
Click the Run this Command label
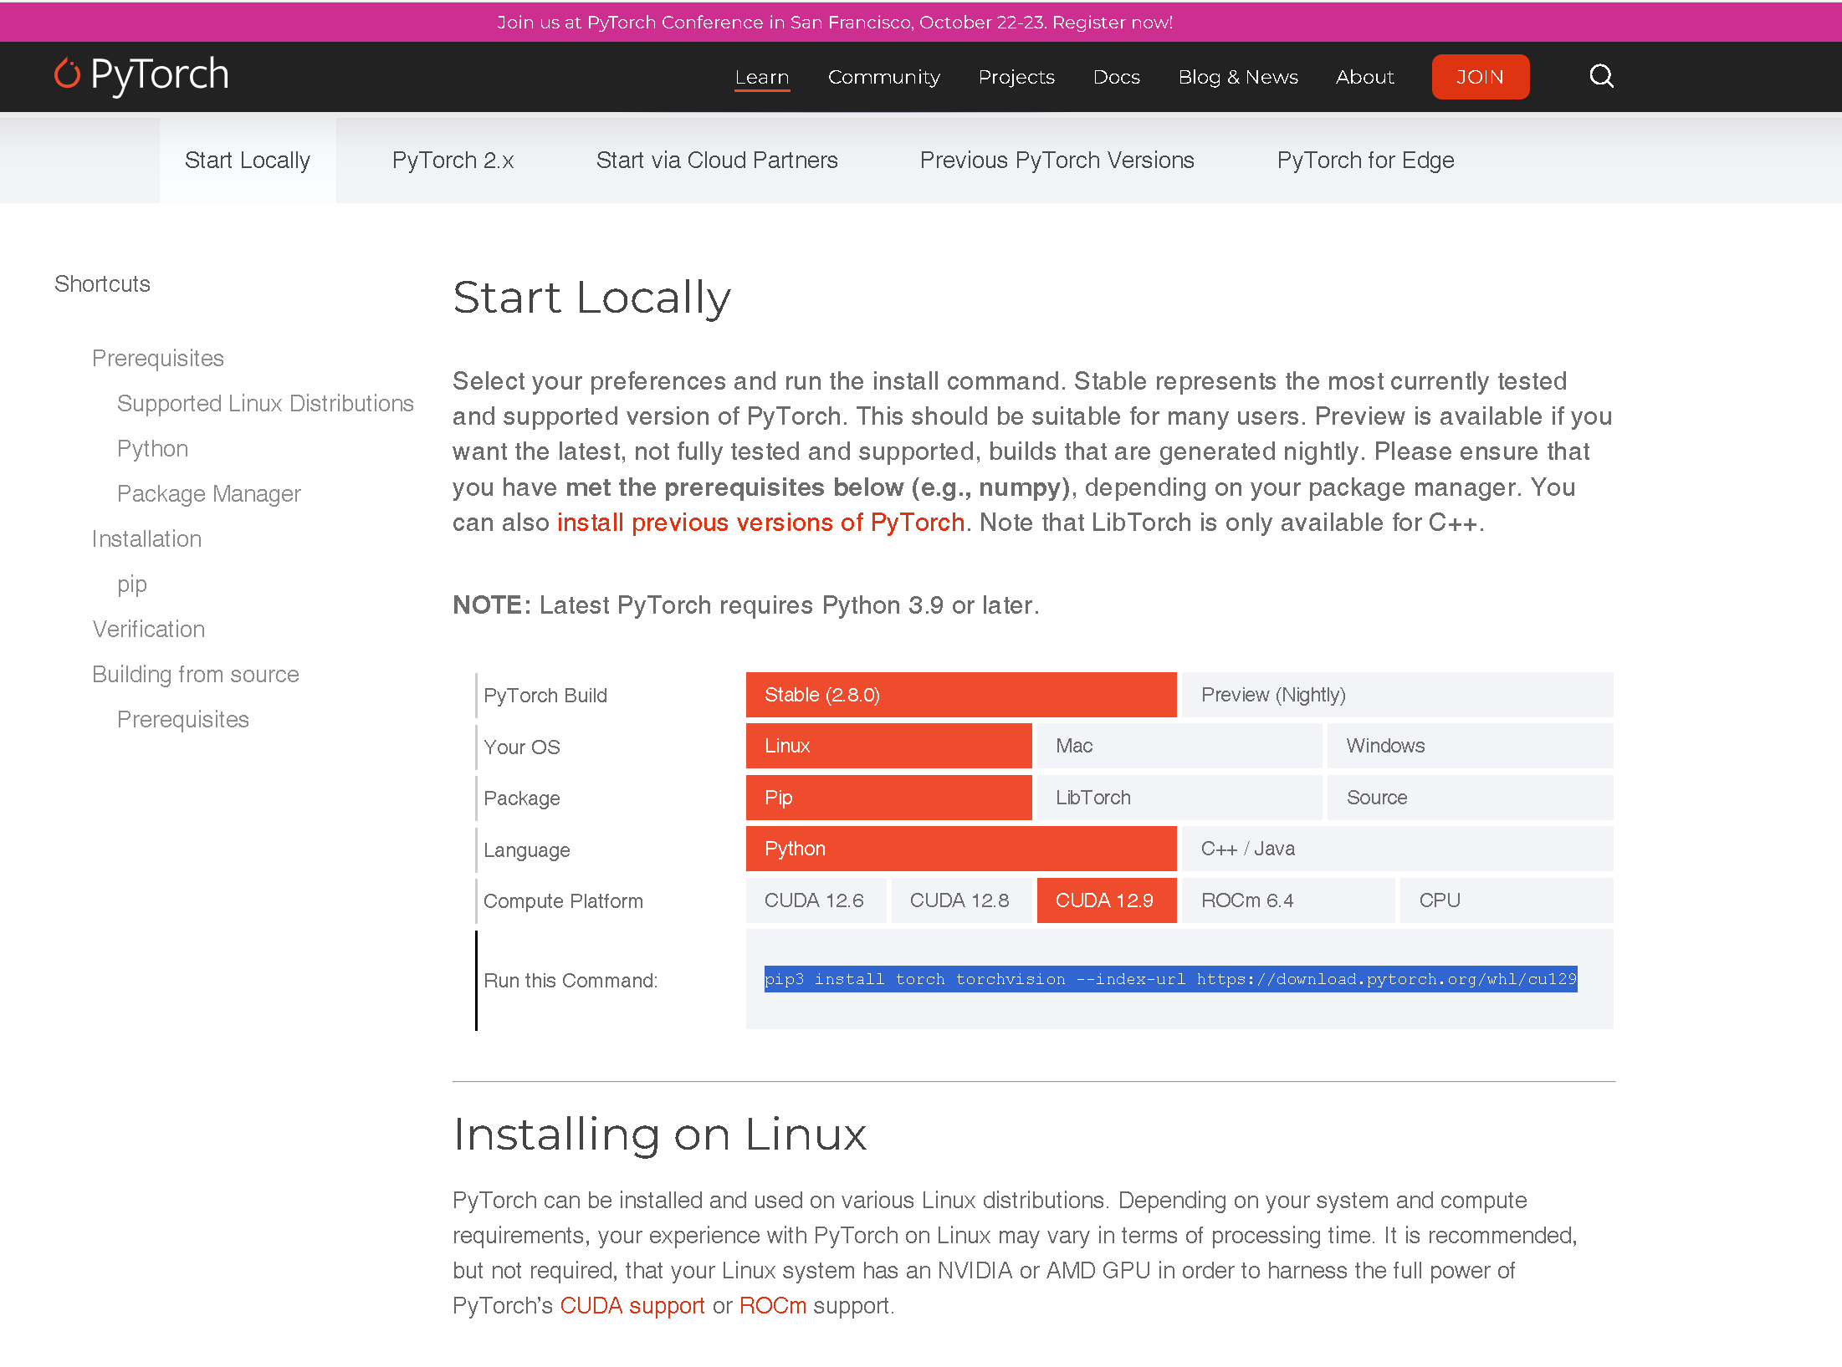pyautogui.click(x=571, y=981)
